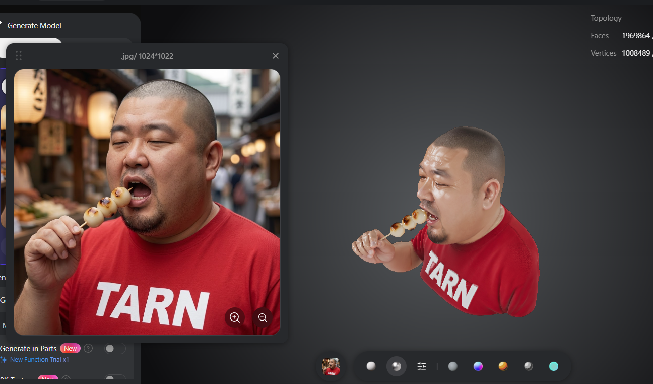Click the Faces count 1969864
The width and height of the screenshot is (653, 384).
click(x=636, y=36)
